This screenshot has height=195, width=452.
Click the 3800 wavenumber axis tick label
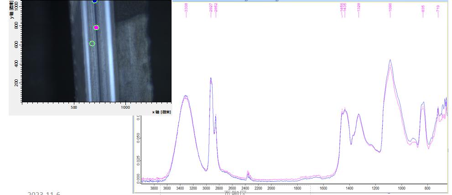tap(154, 188)
